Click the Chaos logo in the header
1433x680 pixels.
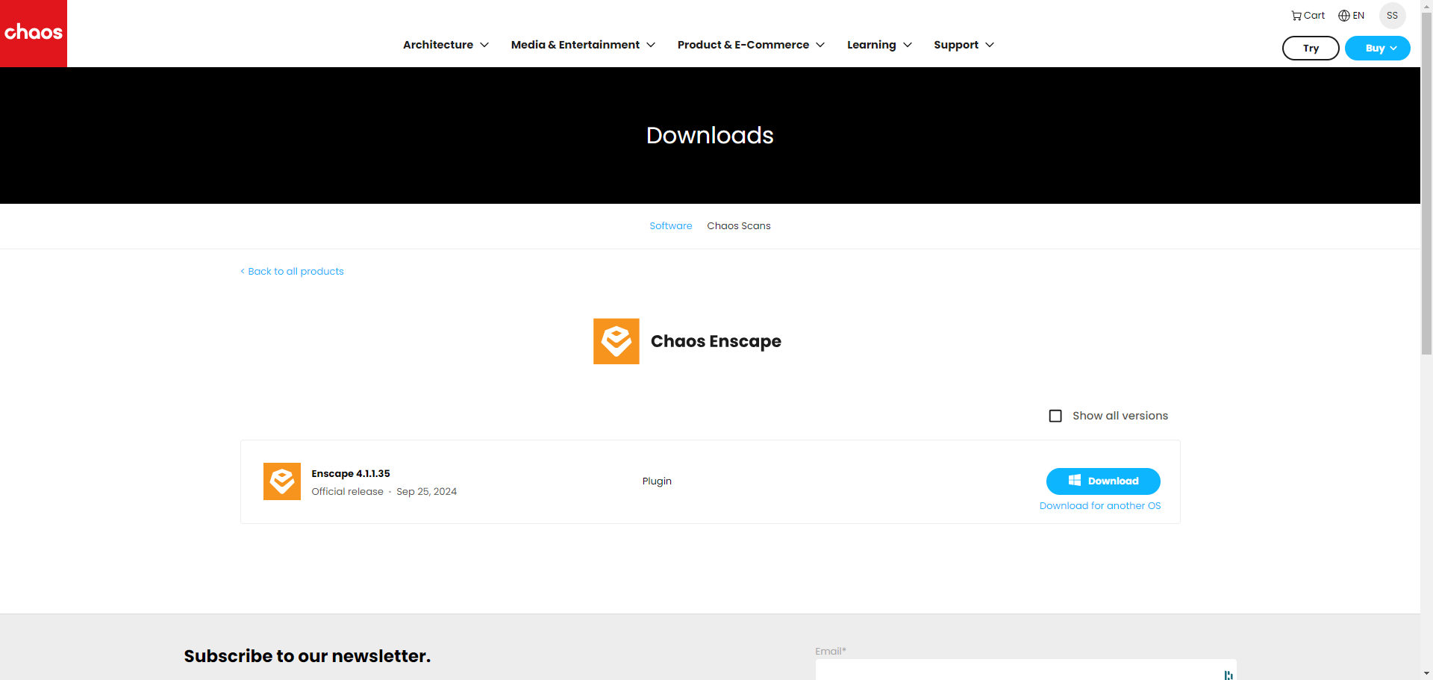(34, 34)
